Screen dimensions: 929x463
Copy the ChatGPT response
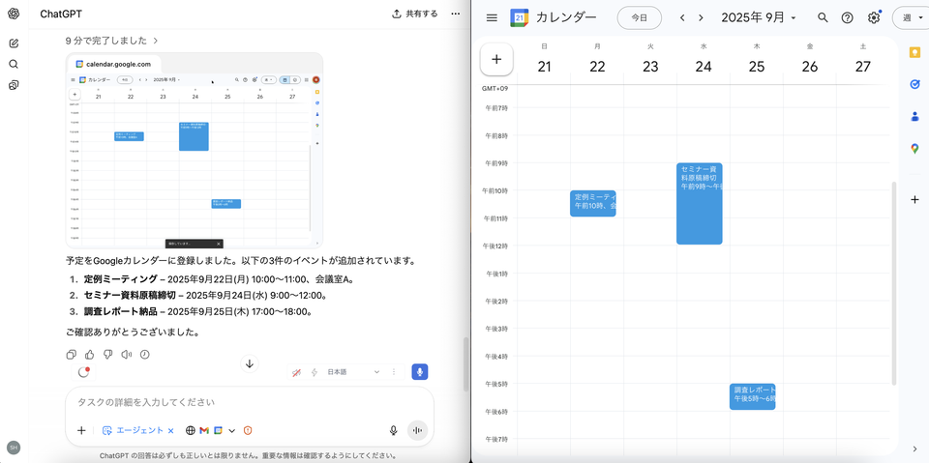coord(72,355)
